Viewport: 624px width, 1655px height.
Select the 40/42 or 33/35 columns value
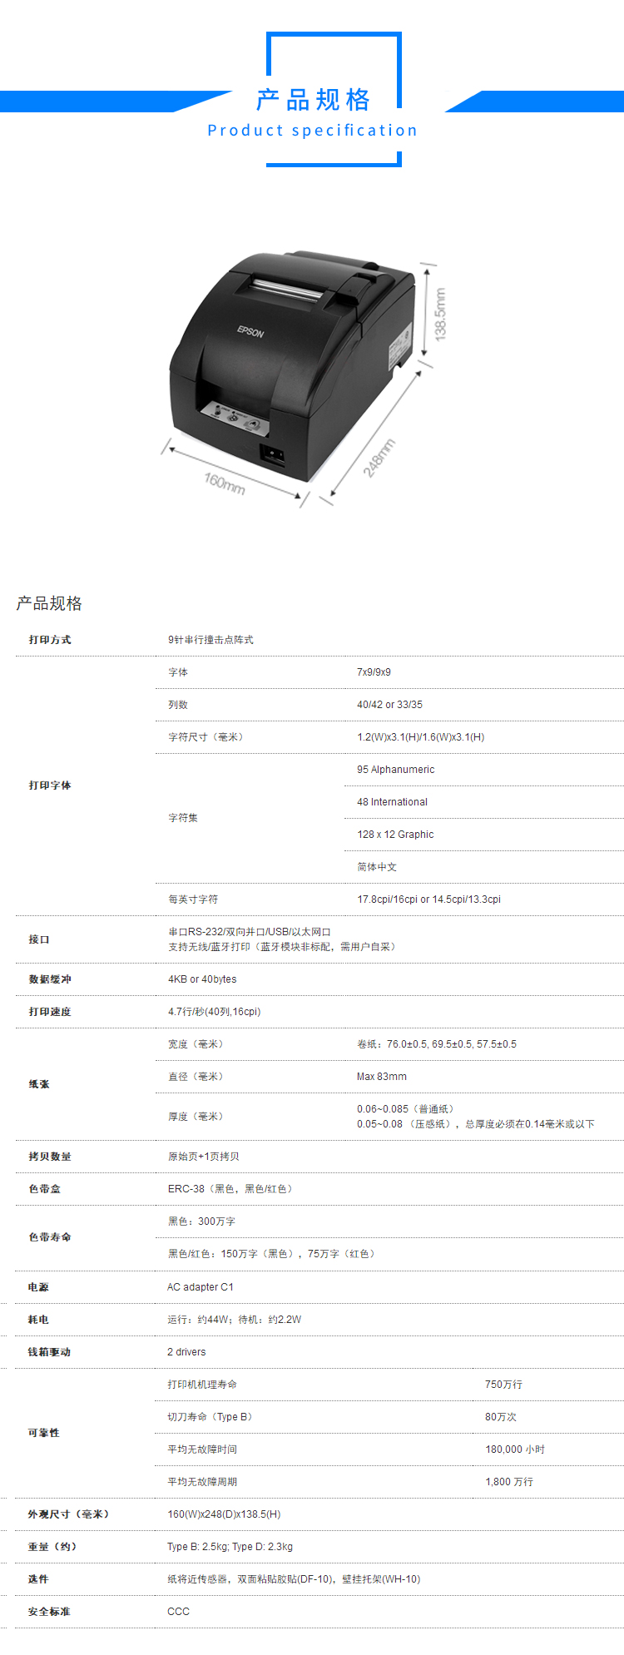[x=389, y=705]
